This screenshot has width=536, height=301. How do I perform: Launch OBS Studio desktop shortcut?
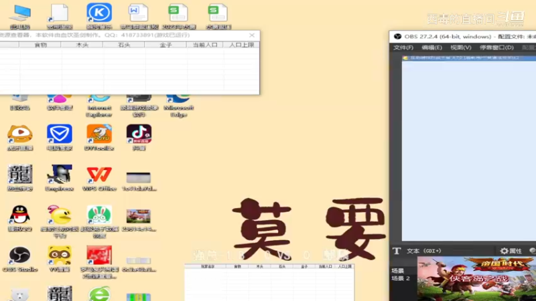tap(20, 256)
